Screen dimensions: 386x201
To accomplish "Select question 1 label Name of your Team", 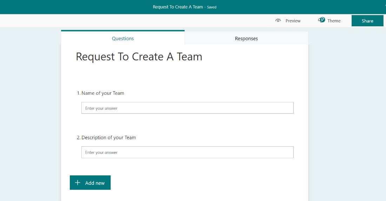I will click(x=103, y=93).
